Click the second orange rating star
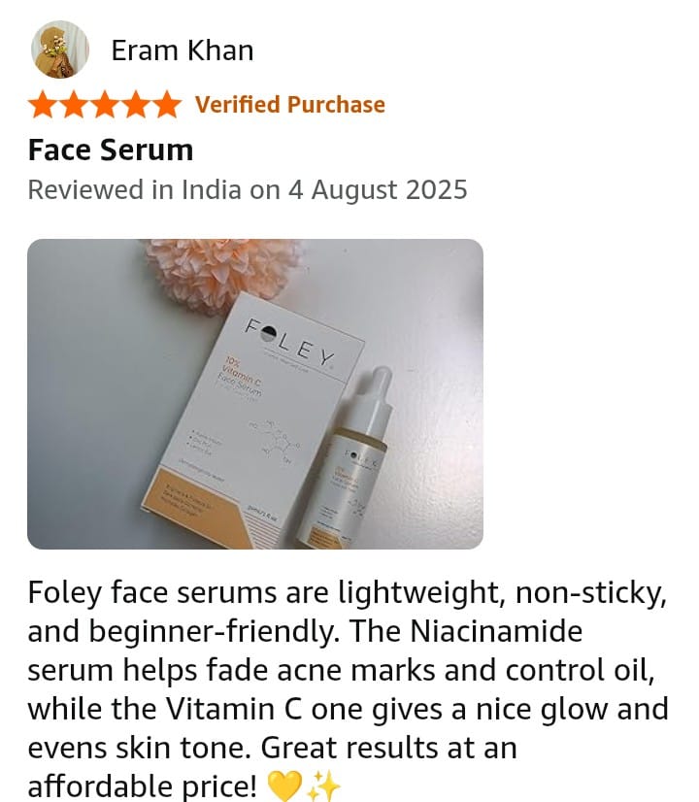Viewport: 699px width, 802px height. click(74, 105)
